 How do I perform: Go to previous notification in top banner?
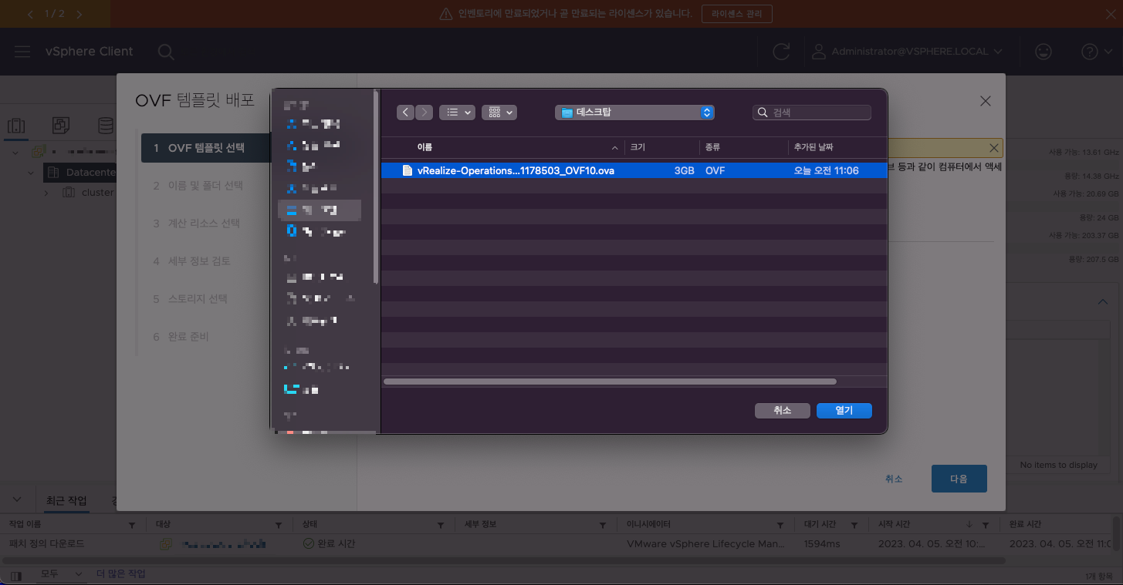(30, 14)
